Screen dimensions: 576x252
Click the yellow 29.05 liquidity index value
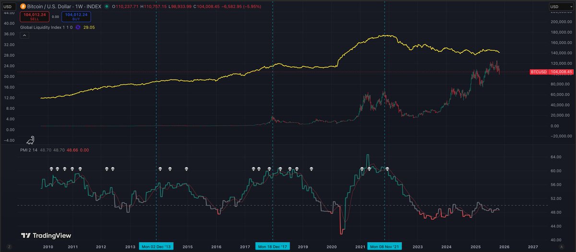[89, 27]
